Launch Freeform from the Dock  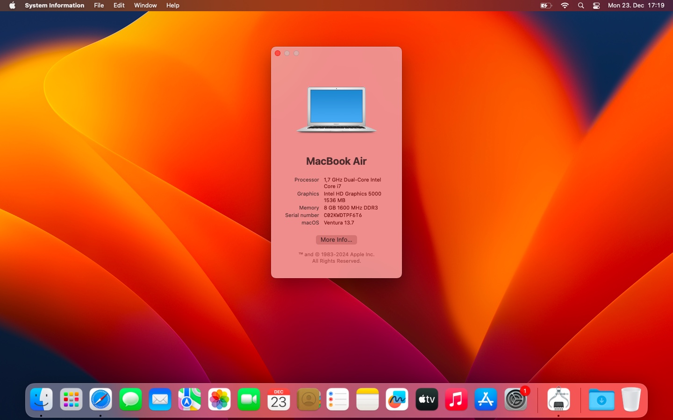point(397,399)
